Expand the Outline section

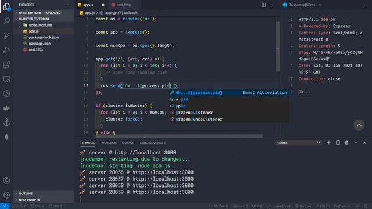[x=44, y=193]
